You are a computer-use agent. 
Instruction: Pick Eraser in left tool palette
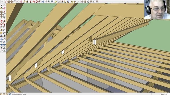tap(4, 8)
